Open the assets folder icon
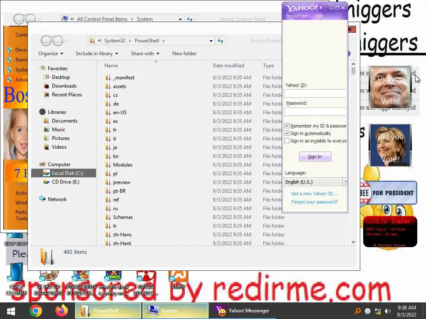The width and height of the screenshot is (426, 319). [x=108, y=86]
